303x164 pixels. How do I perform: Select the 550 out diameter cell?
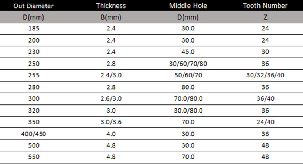point(34,157)
